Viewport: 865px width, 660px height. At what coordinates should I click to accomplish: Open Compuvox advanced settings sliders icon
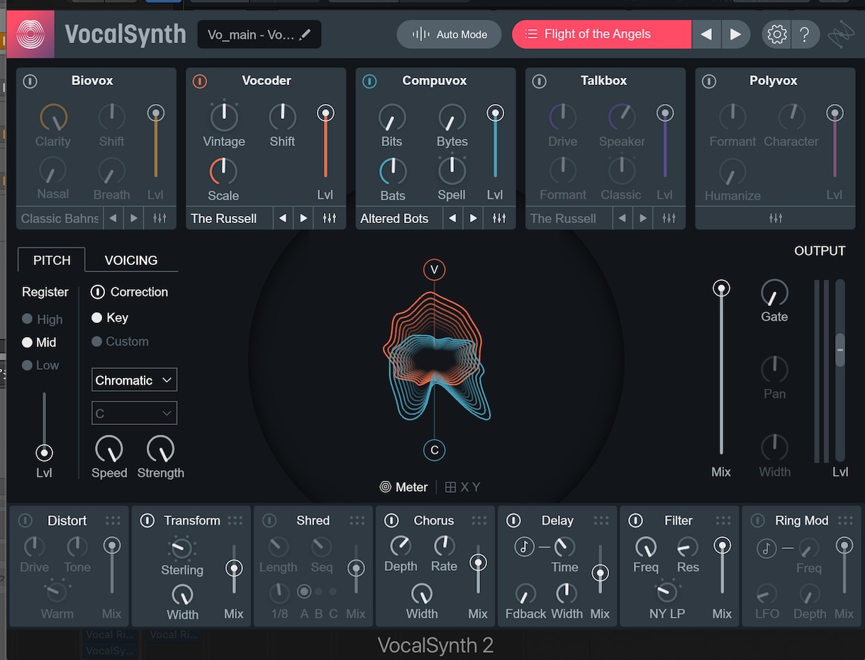point(499,218)
